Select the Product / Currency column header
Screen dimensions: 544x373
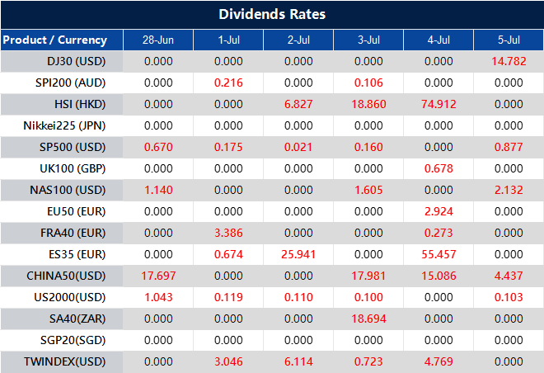(x=55, y=40)
